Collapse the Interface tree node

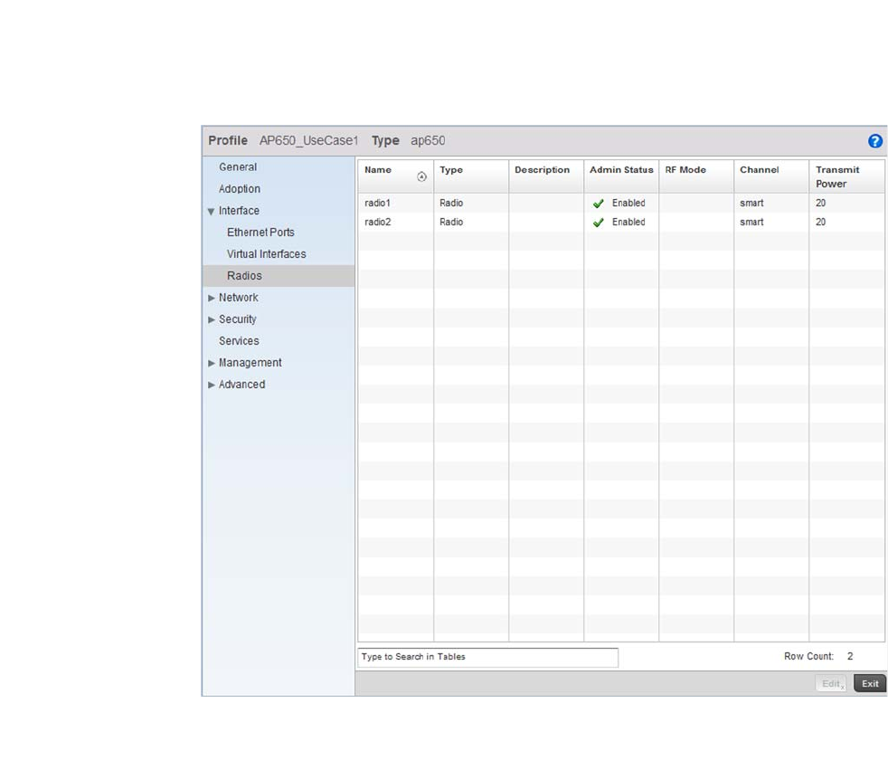[212, 212]
